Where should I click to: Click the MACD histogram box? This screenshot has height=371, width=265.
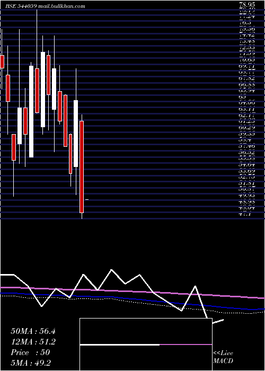pyautogui.click(x=146, y=344)
